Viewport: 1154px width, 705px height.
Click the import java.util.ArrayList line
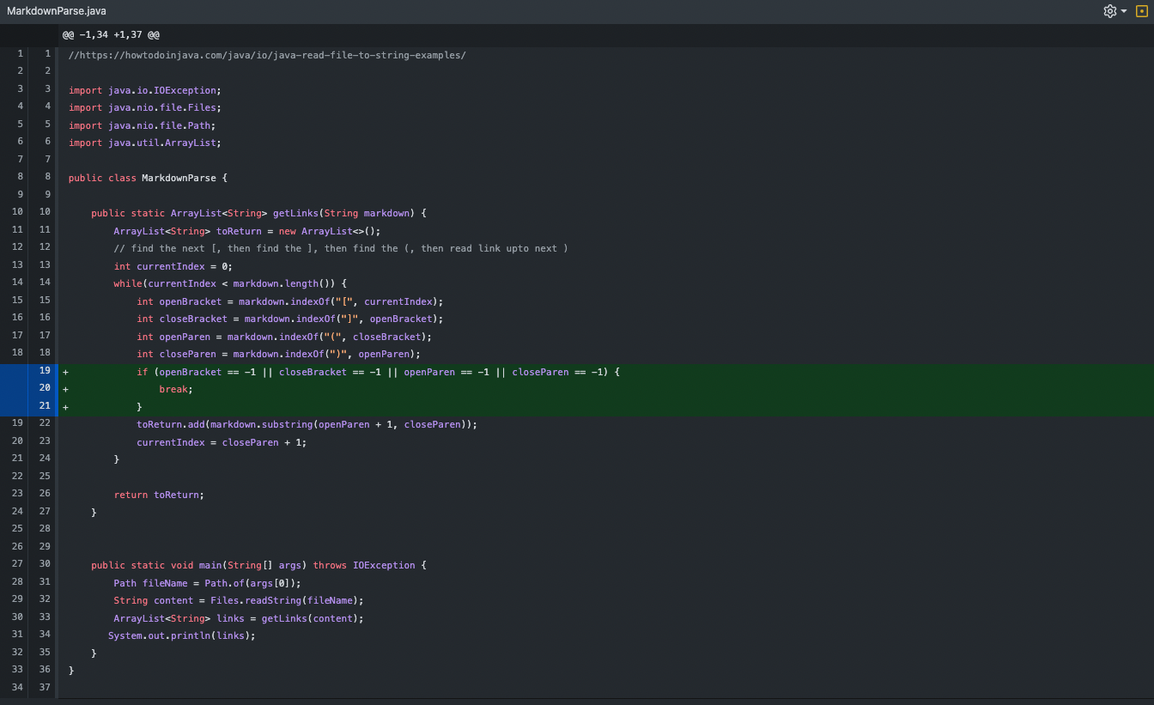coord(145,143)
